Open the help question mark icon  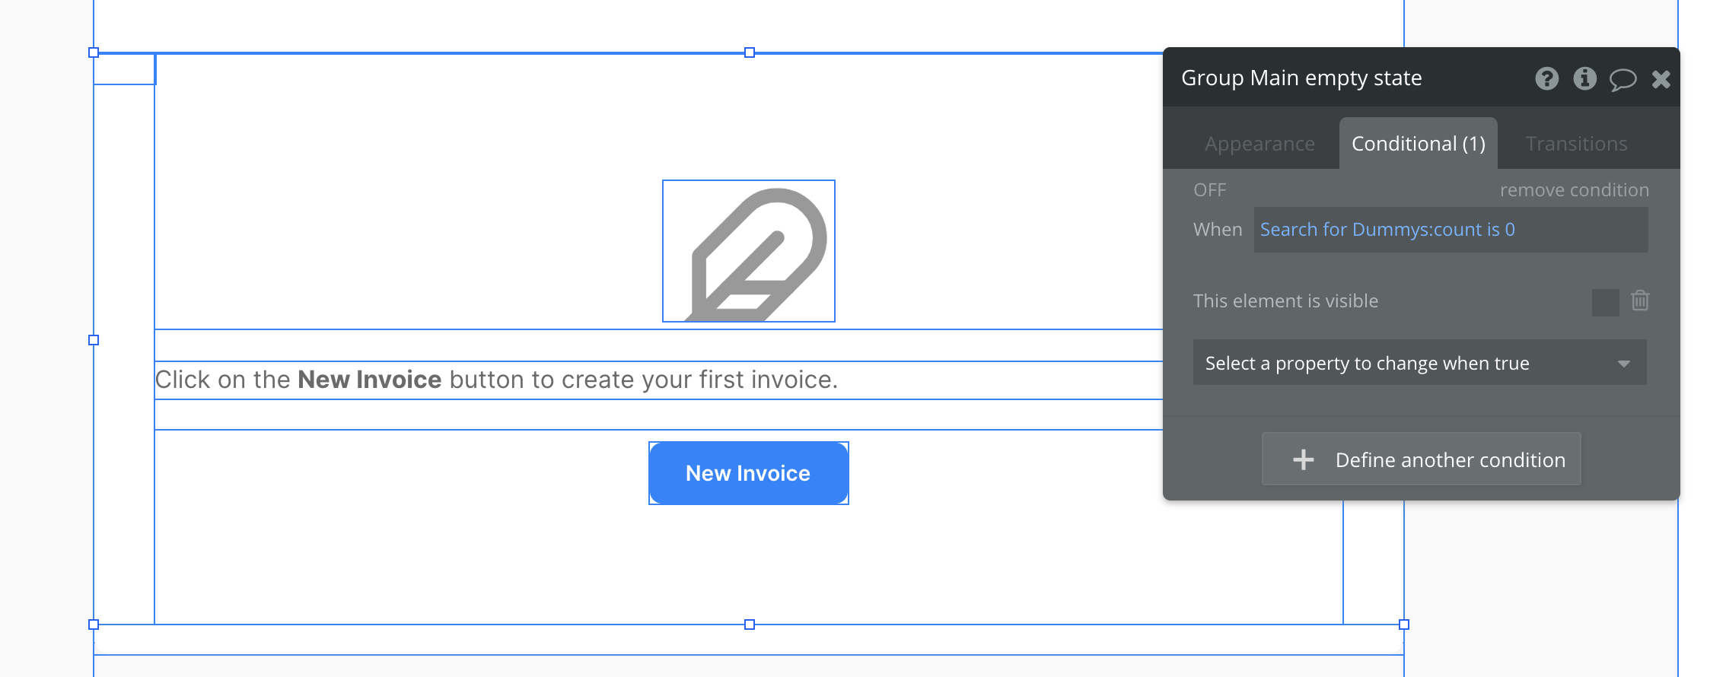click(1546, 78)
